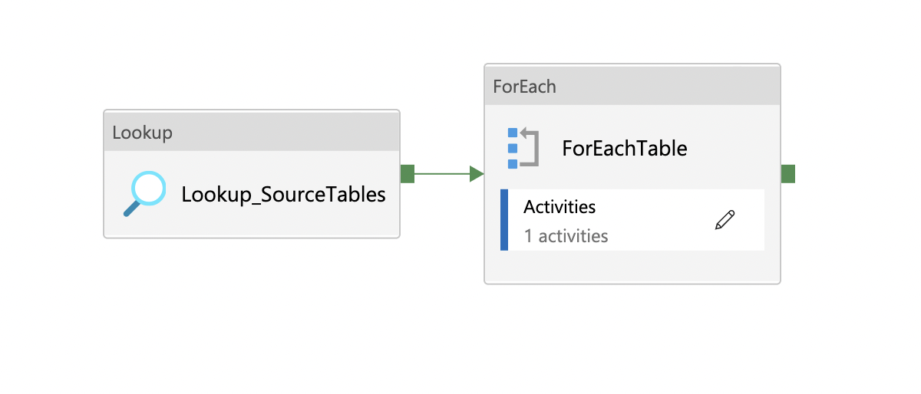This screenshot has width=921, height=394.
Task: Click the arrowhead entering the ForEach activity
Action: click(477, 174)
